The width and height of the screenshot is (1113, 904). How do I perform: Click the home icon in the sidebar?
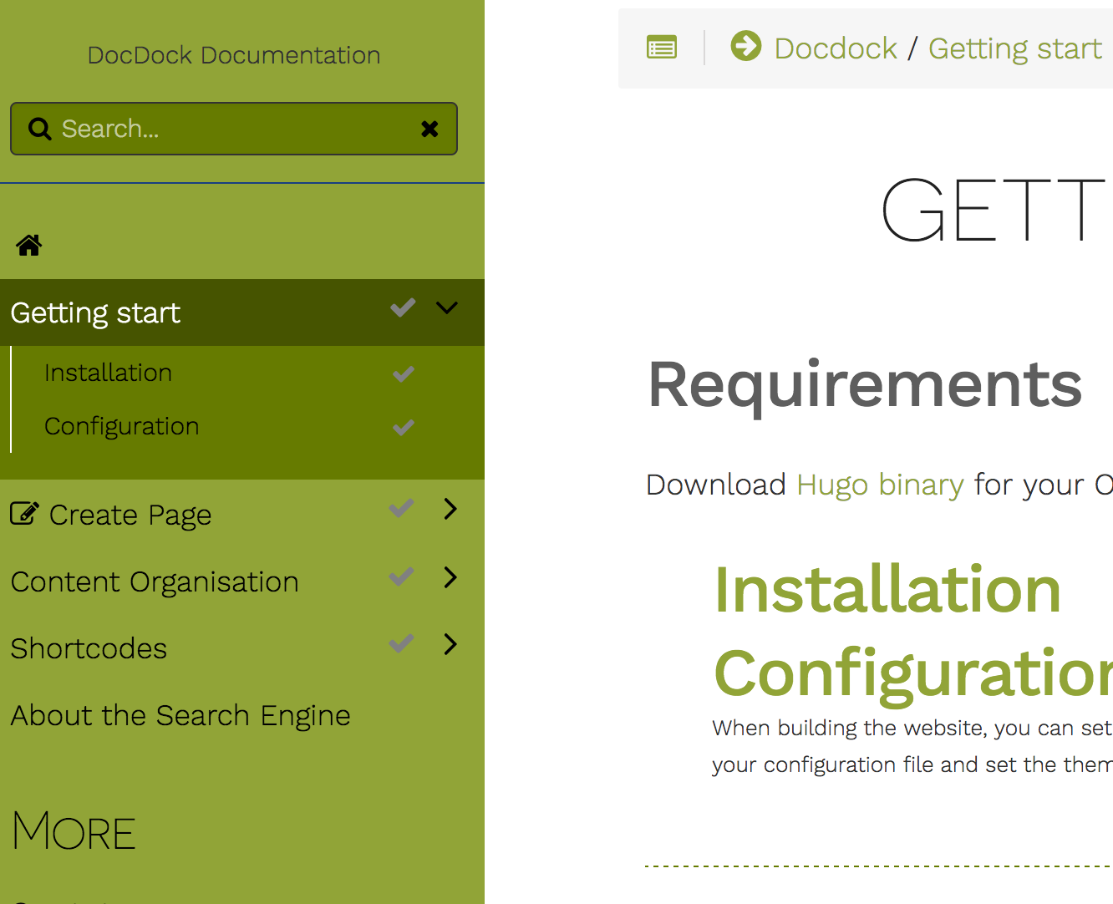(28, 244)
